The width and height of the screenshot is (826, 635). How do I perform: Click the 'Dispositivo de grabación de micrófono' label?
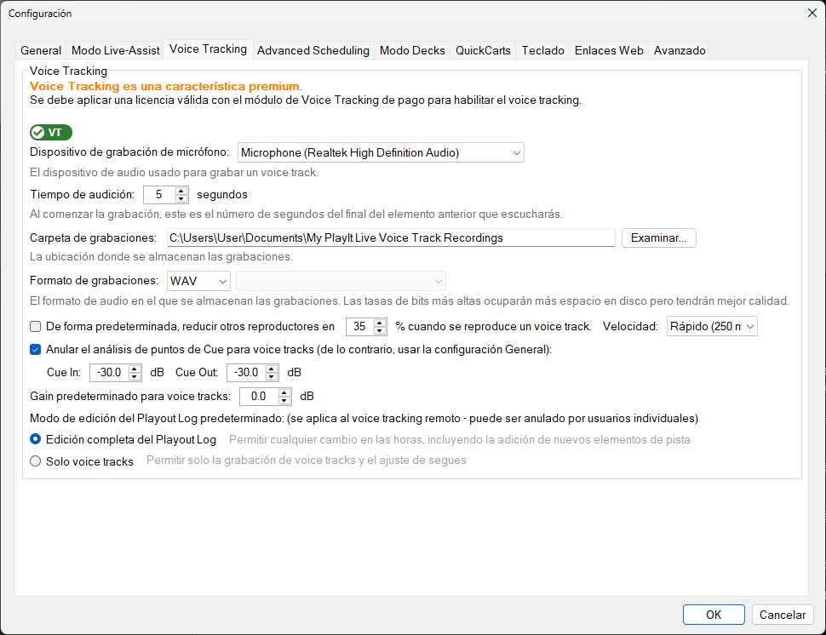pyautogui.click(x=129, y=152)
